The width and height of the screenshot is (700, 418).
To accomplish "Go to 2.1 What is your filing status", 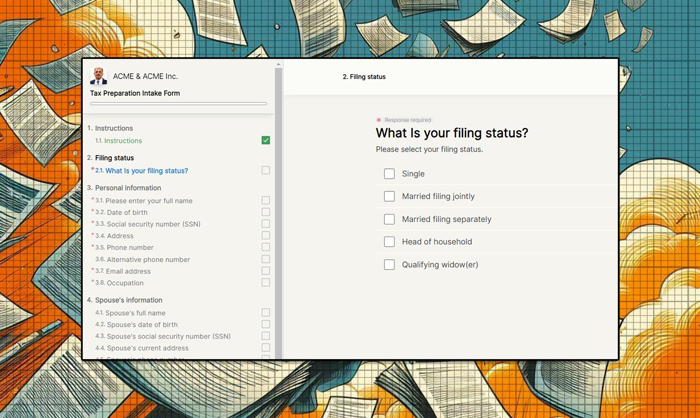I will click(x=142, y=170).
